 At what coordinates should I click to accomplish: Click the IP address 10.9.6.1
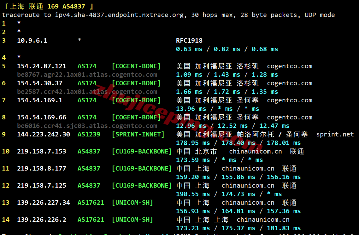[x=32, y=40]
